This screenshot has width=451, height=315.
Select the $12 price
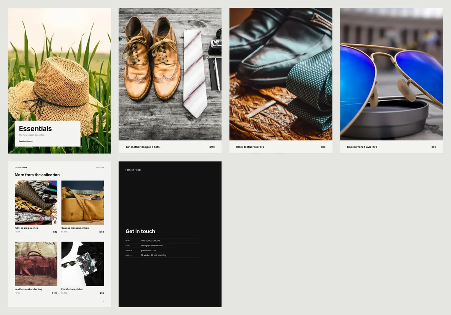(55, 232)
